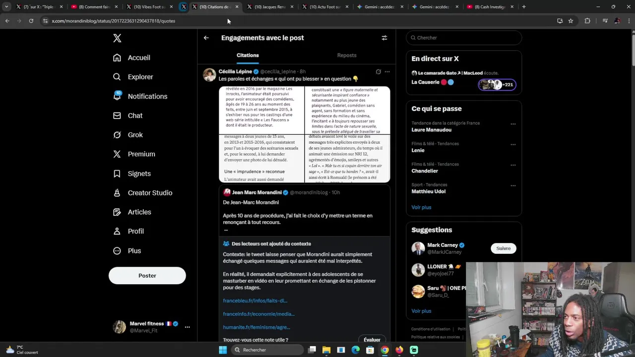
Task: Open Firefox from the taskbar
Action: (x=399, y=350)
